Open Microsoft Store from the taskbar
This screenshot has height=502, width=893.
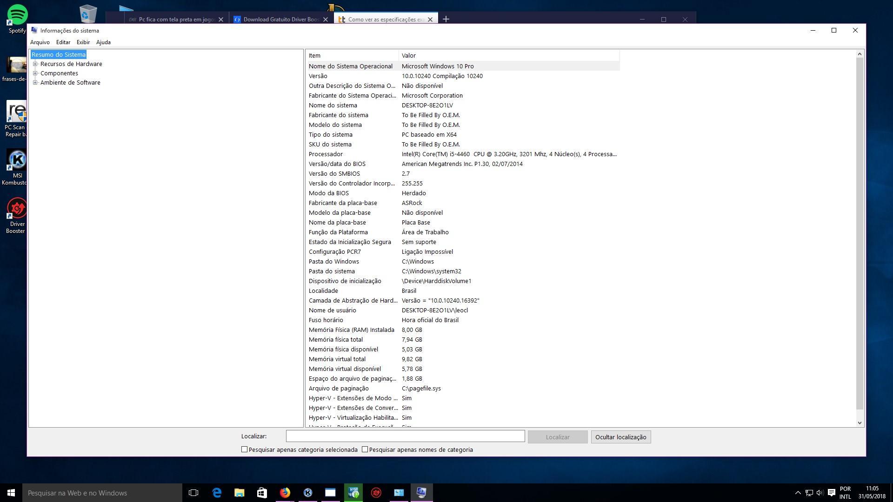tap(262, 493)
